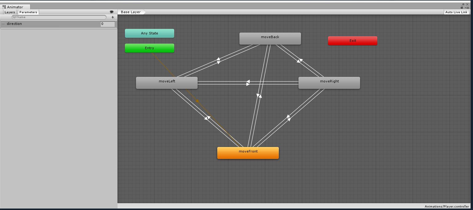Toggle the eye icon to hide parameters panel
The height and width of the screenshot is (210, 473).
point(111,12)
